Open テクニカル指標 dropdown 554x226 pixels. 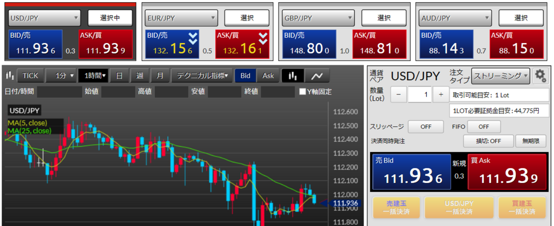tap(202, 76)
